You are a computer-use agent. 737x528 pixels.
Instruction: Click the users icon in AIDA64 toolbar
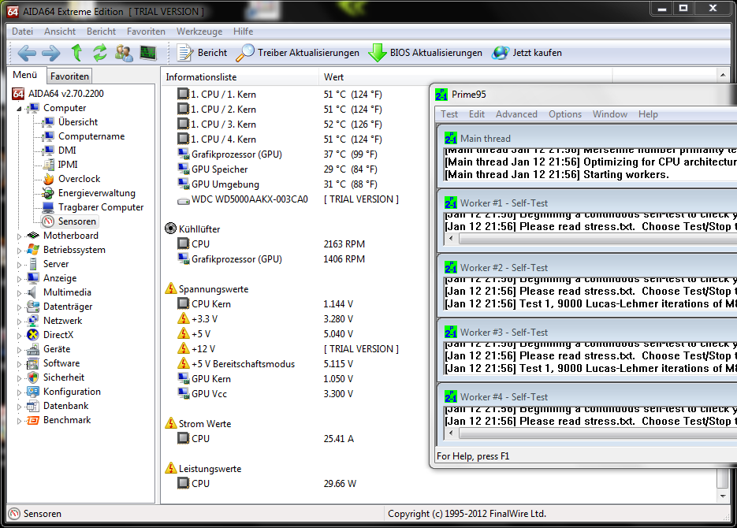coord(124,53)
